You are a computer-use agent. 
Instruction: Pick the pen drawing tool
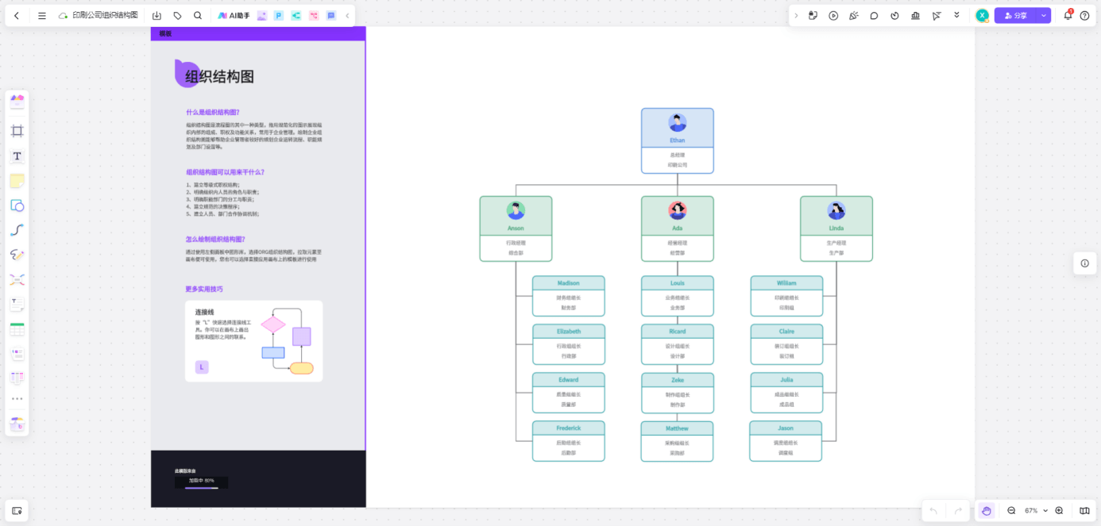pos(17,255)
